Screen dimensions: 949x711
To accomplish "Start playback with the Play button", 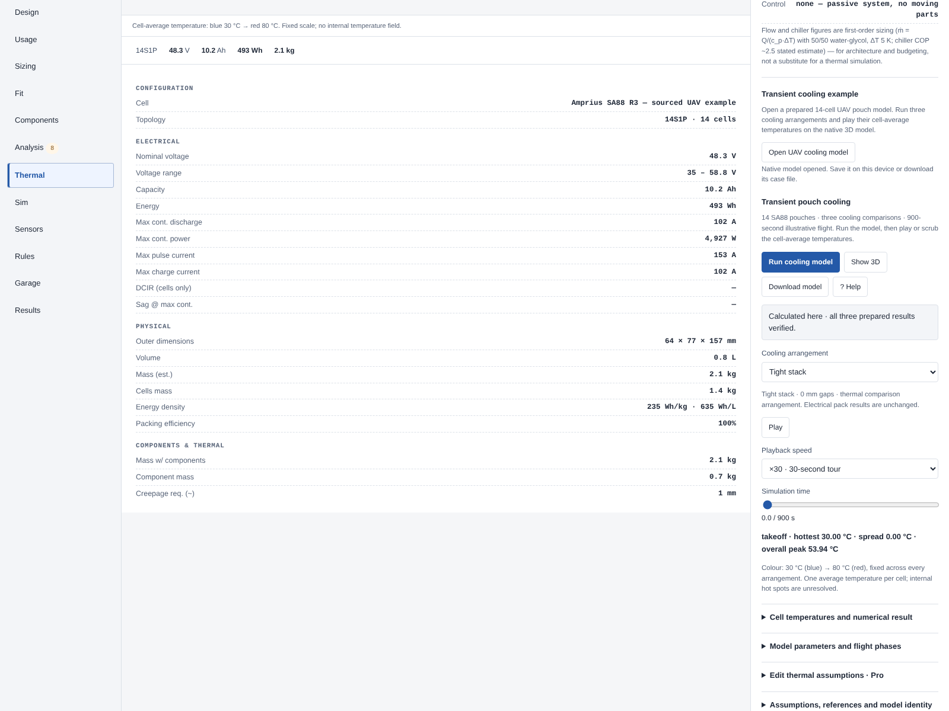I will pyautogui.click(x=775, y=427).
